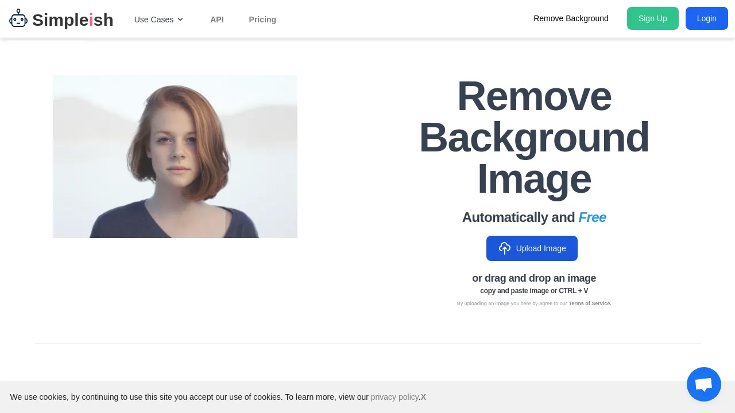Click the drag and drop area text
The width and height of the screenshot is (735, 413).
534,278
